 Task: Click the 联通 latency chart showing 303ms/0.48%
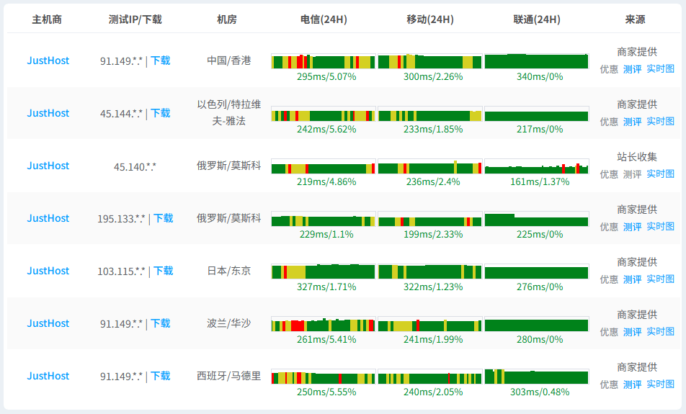coord(536,377)
